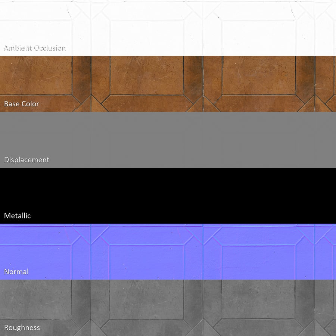This screenshot has height=336, width=336.
Task: Select the white ambient occlusion texture strip
Action: (x=168, y=28)
